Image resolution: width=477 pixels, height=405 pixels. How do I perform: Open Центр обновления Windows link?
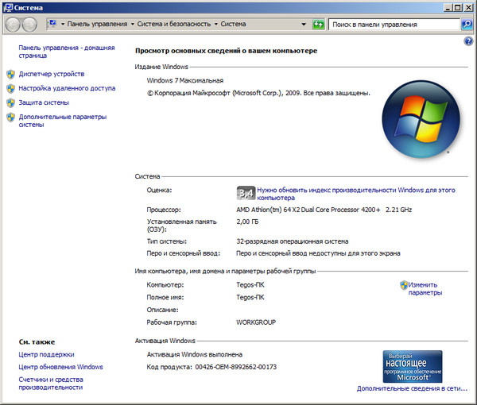pos(60,367)
